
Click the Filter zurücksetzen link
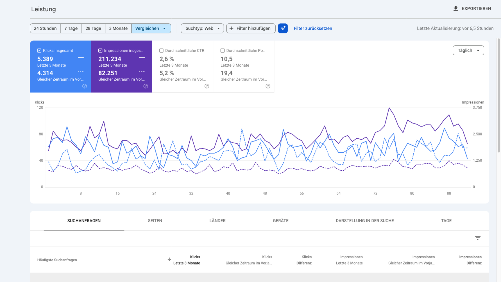click(313, 28)
